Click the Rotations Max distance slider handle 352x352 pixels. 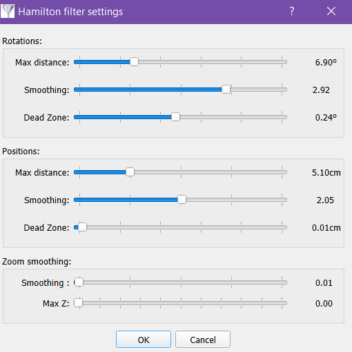[134, 62]
